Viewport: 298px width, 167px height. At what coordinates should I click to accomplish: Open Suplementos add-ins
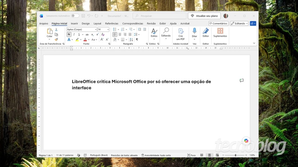click(x=220, y=33)
